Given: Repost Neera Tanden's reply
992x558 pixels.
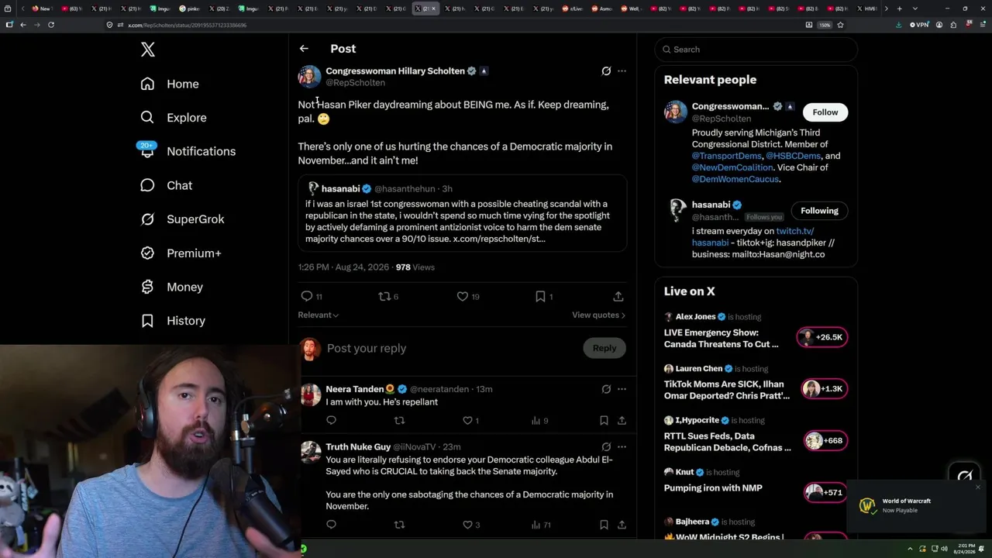Looking at the screenshot, I should tap(399, 420).
